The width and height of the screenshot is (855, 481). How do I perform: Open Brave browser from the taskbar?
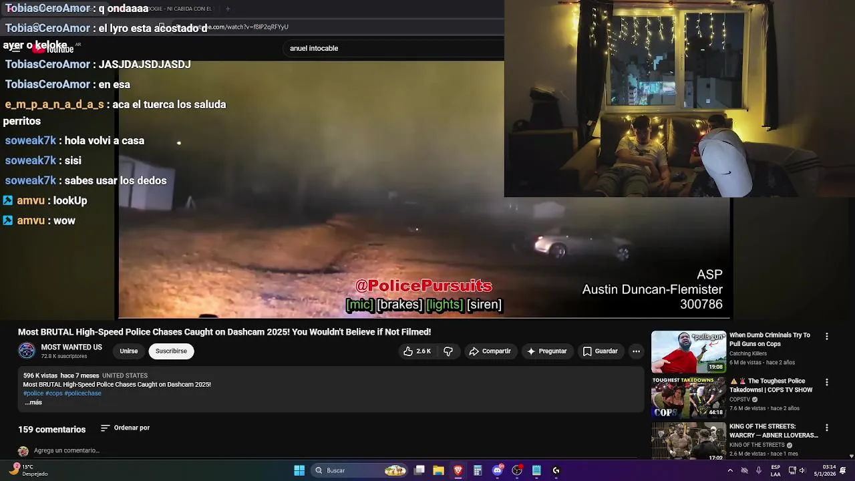click(x=458, y=470)
